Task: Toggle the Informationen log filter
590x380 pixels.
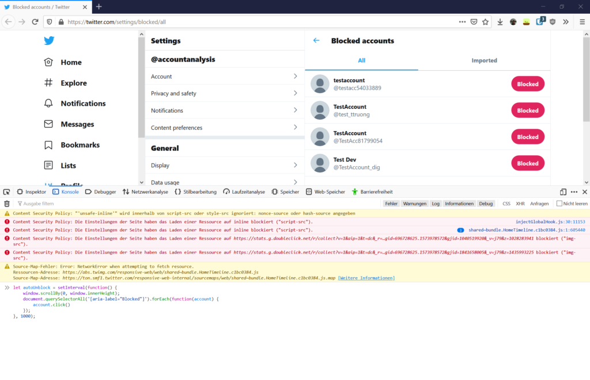Action: tap(459, 204)
